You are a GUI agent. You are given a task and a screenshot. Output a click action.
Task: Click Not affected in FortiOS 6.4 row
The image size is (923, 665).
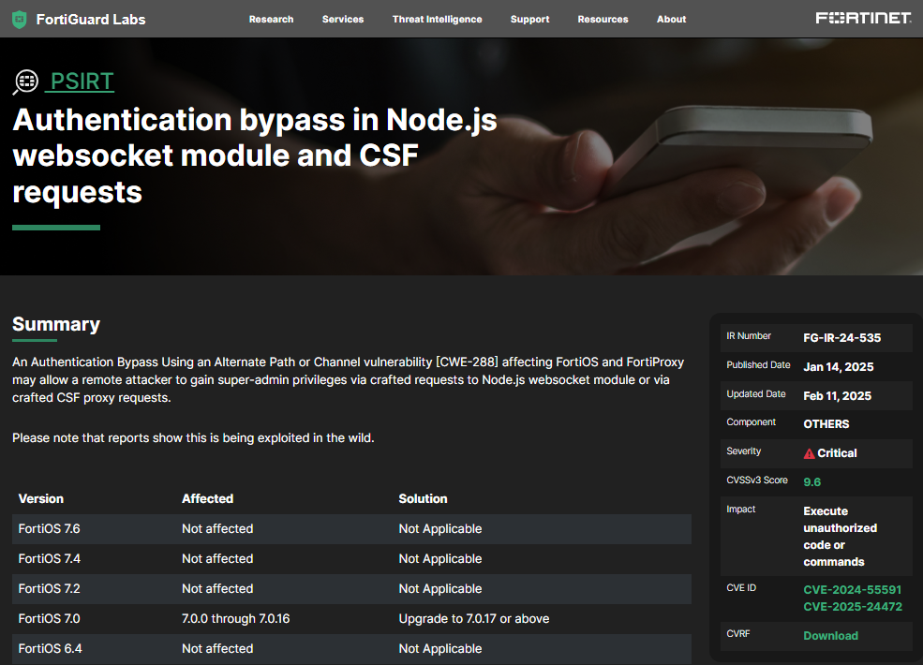(217, 648)
